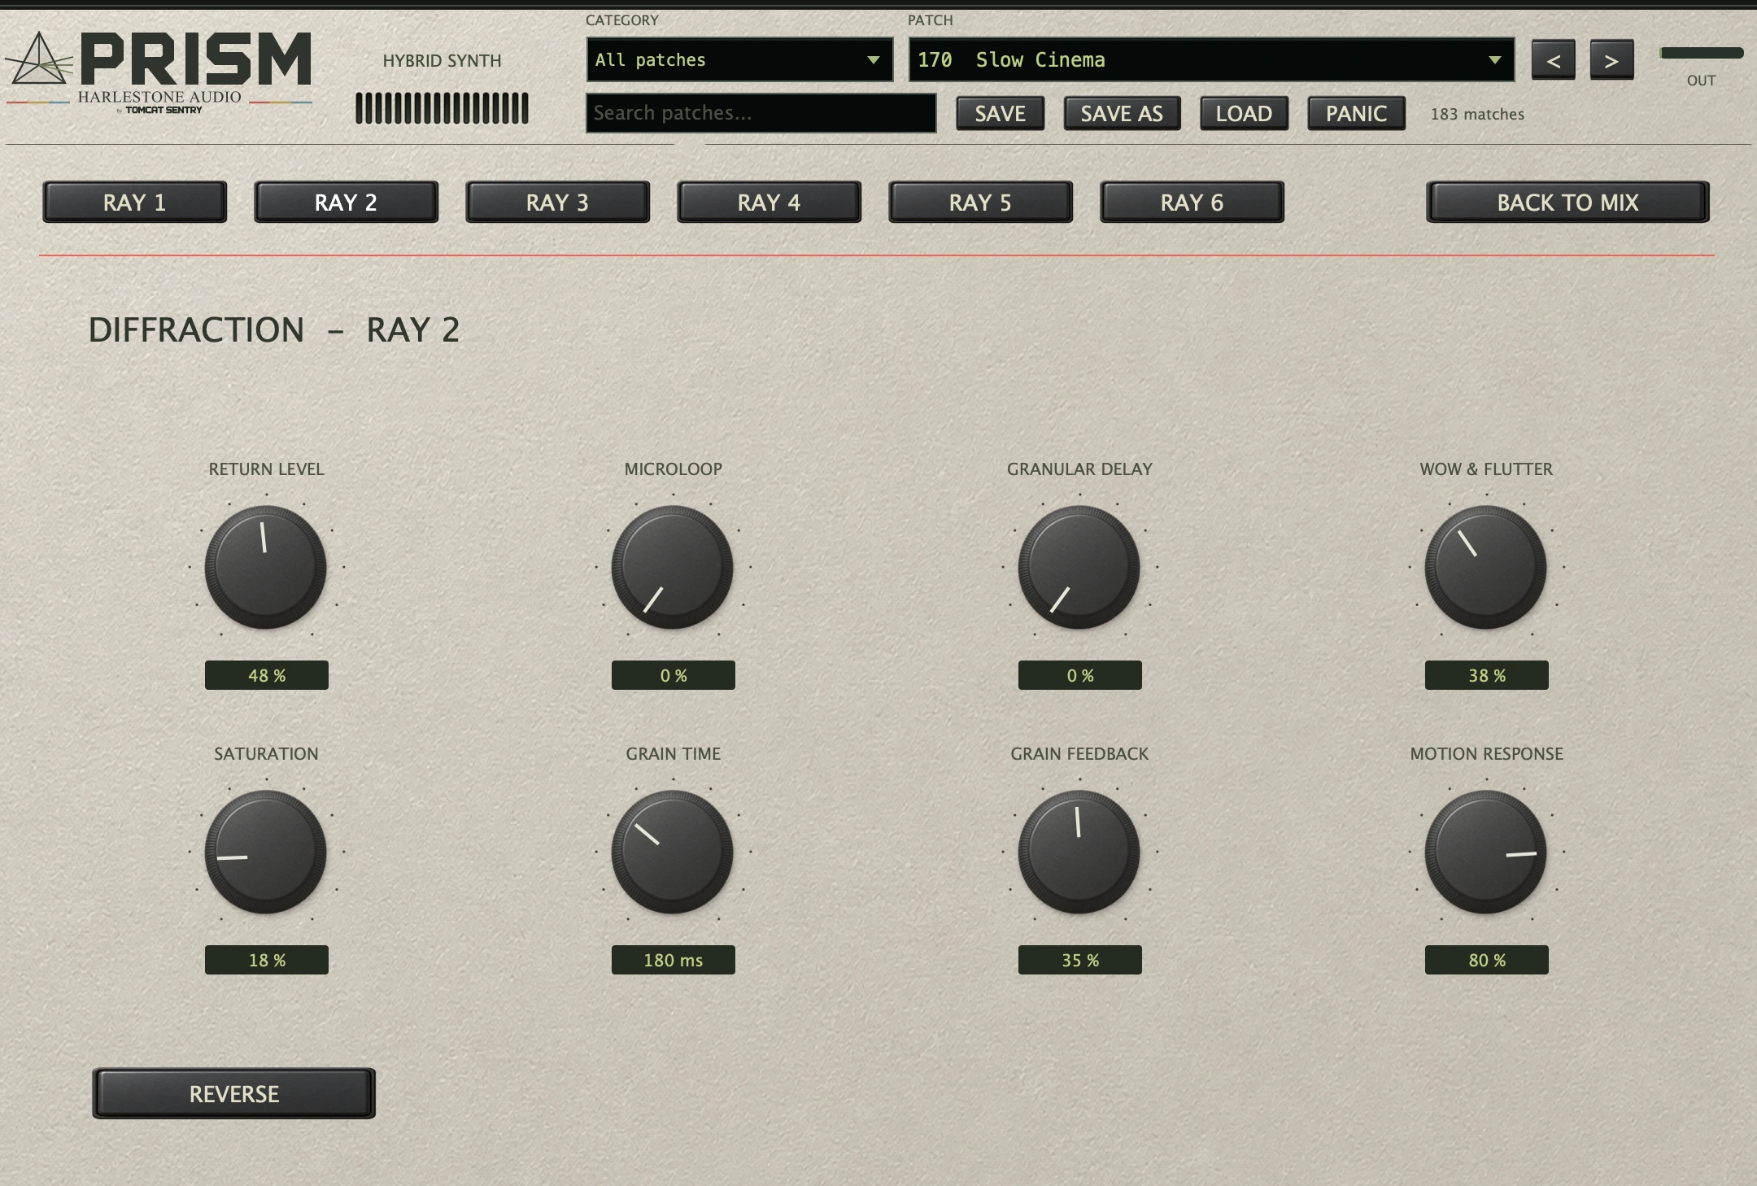Click the Search patches field
Screen dimensions: 1757x1186
click(x=761, y=113)
